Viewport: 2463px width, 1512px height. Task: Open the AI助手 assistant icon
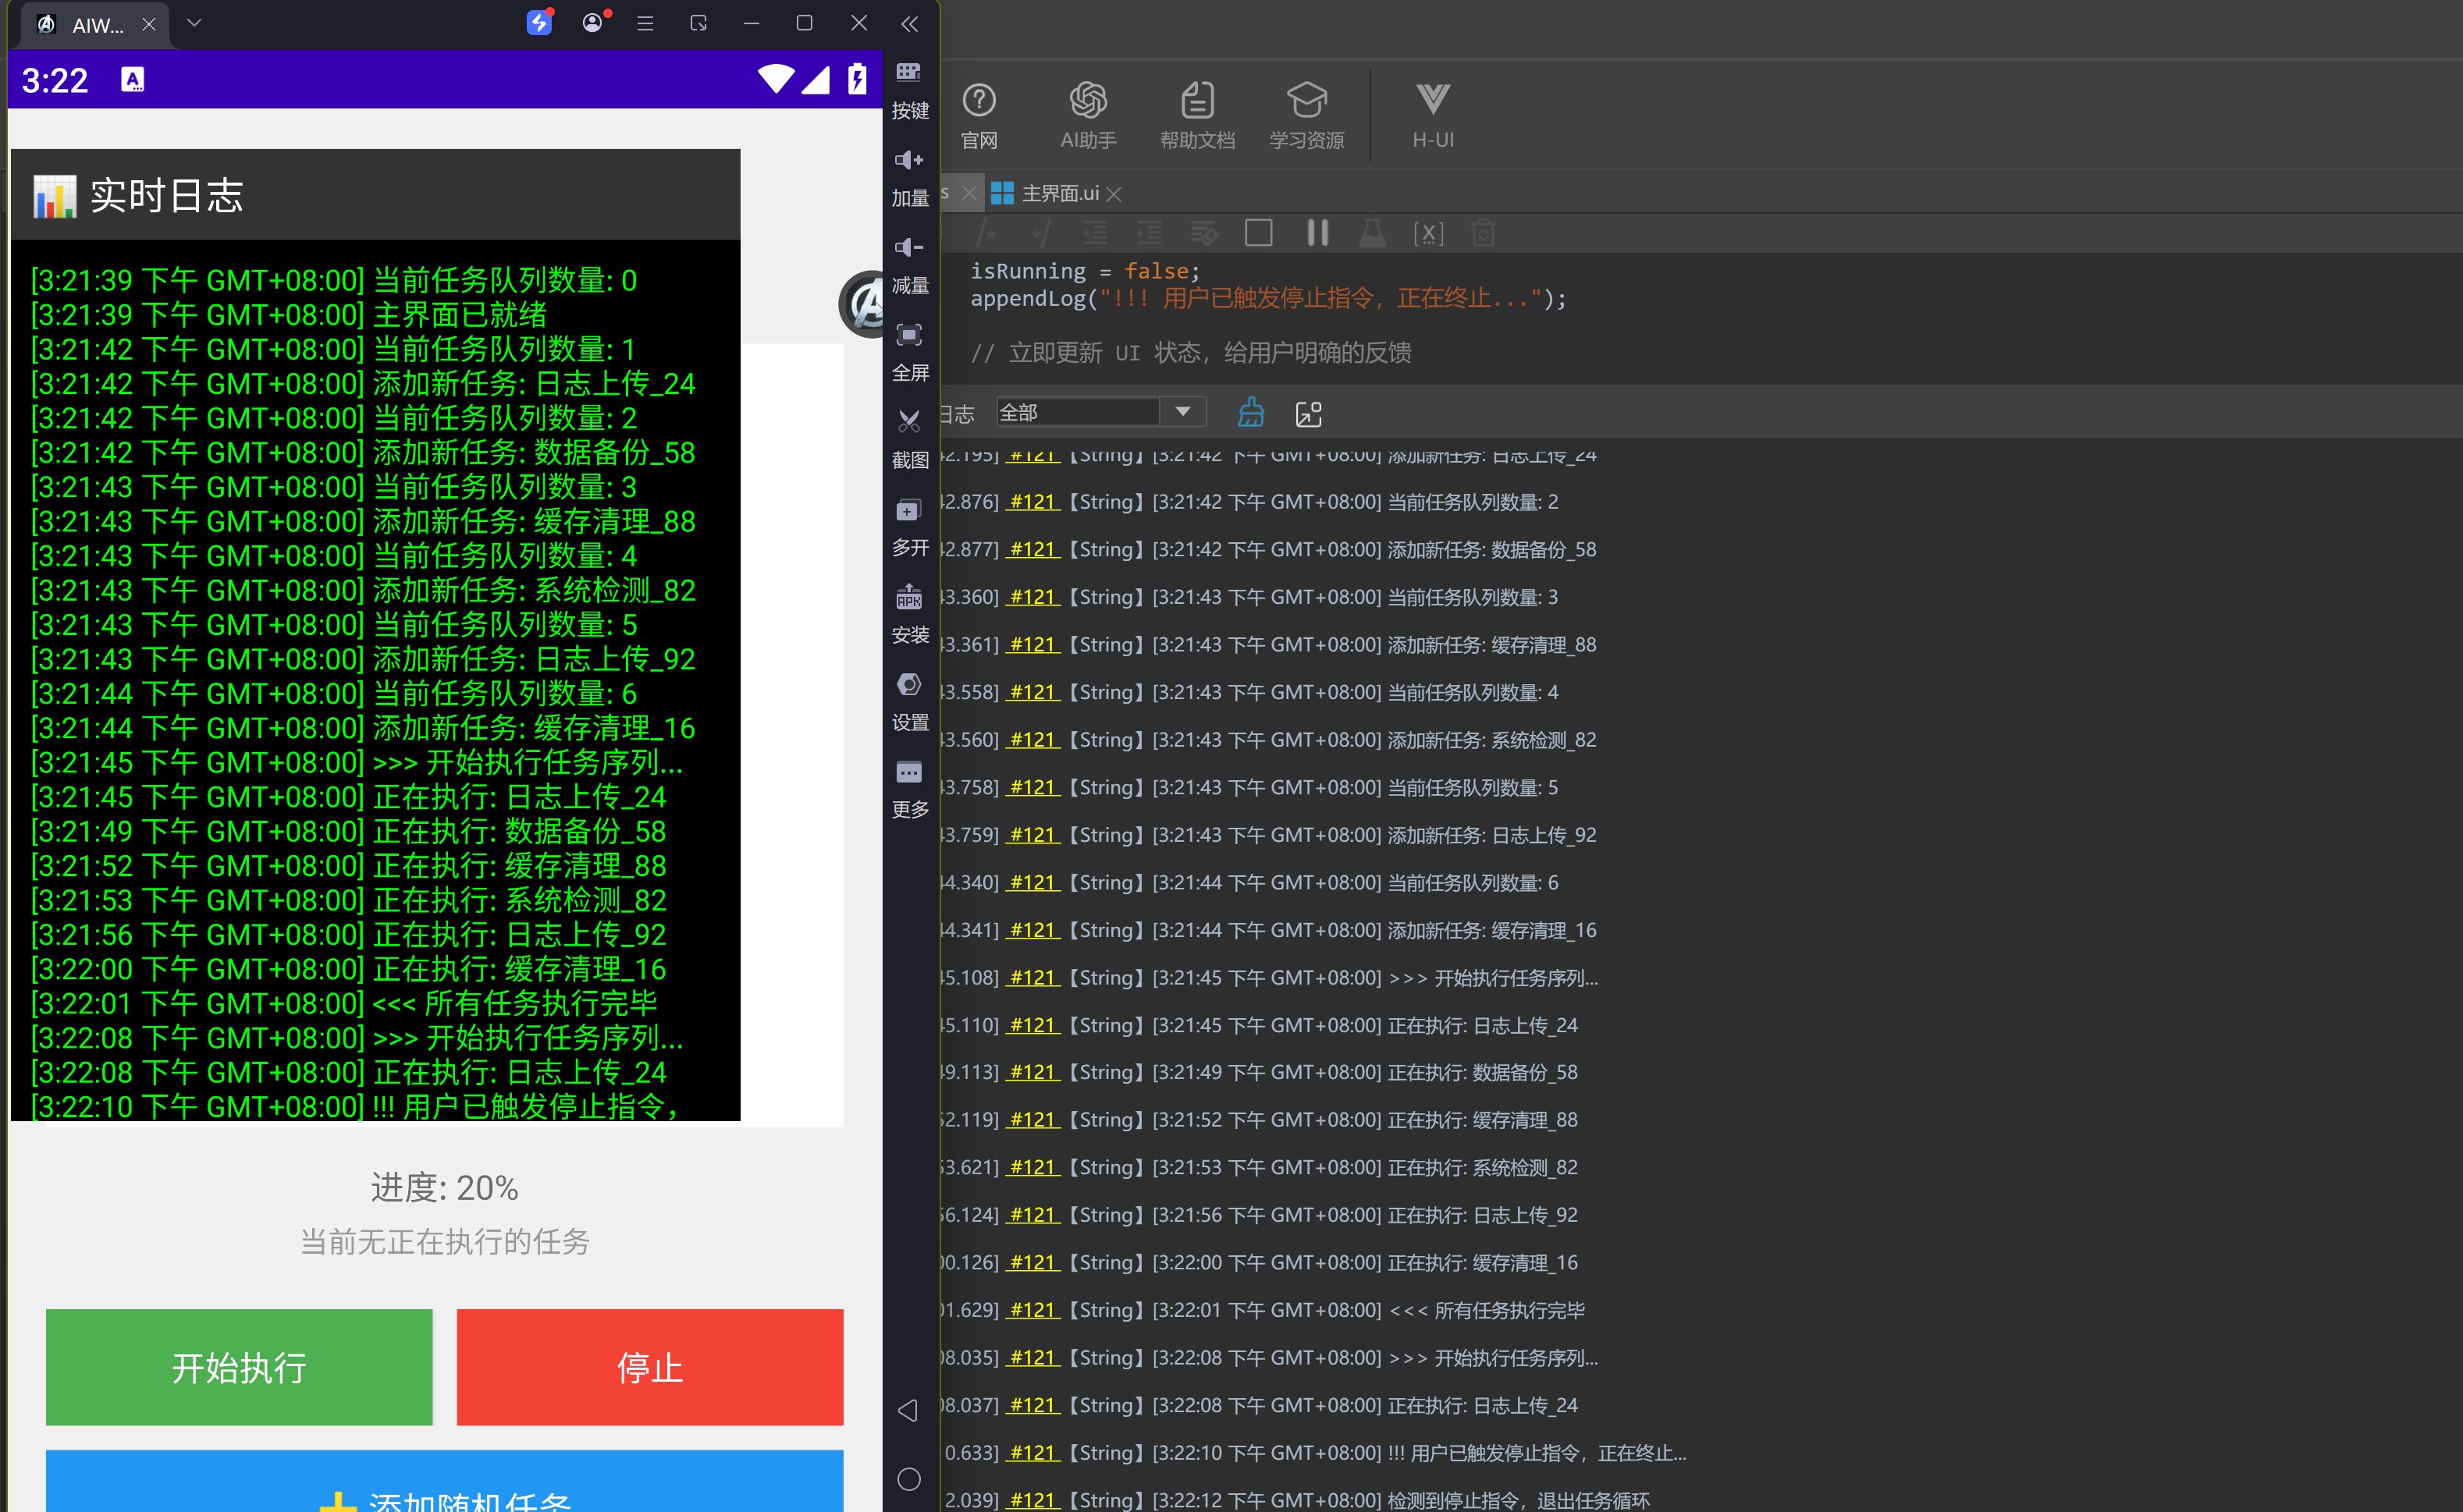point(1088,115)
